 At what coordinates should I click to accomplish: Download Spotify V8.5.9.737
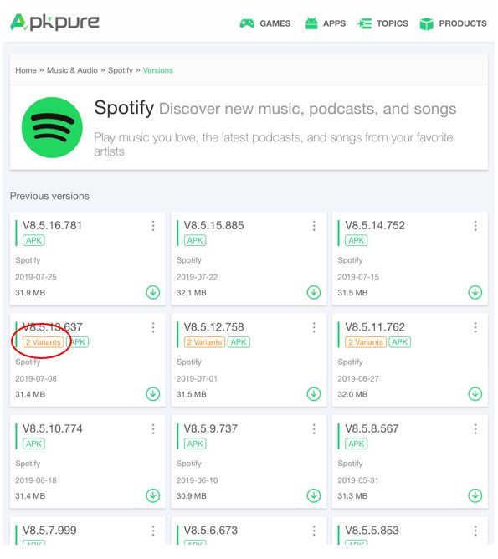point(314,495)
